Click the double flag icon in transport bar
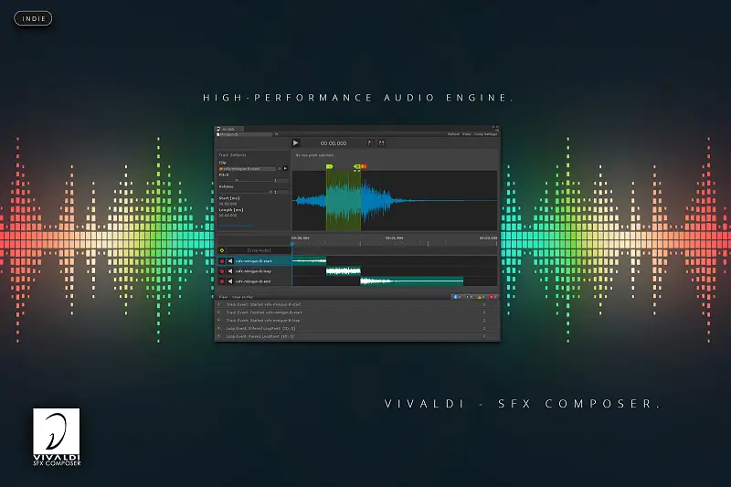The width and height of the screenshot is (731, 487). tap(381, 143)
